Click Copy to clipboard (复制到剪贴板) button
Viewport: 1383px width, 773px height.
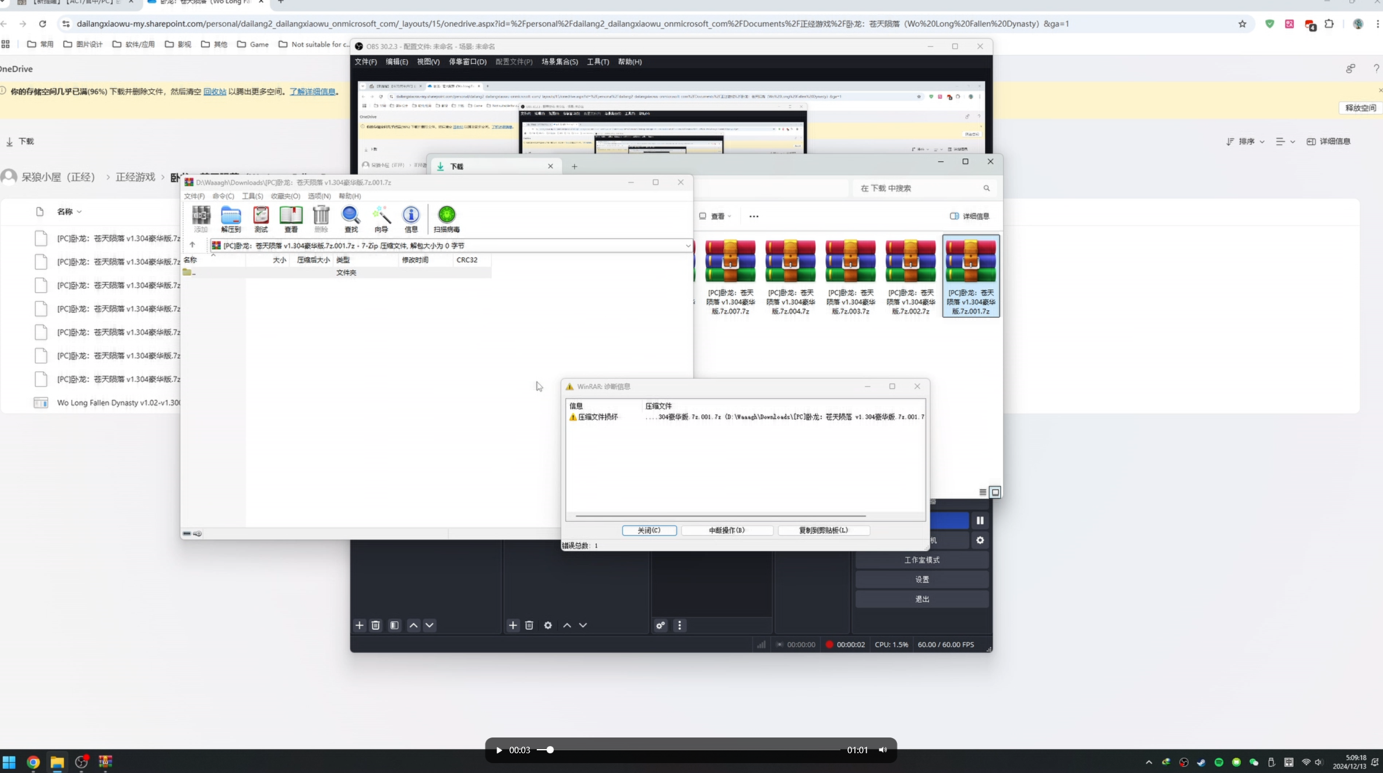click(x=824, y=530)
